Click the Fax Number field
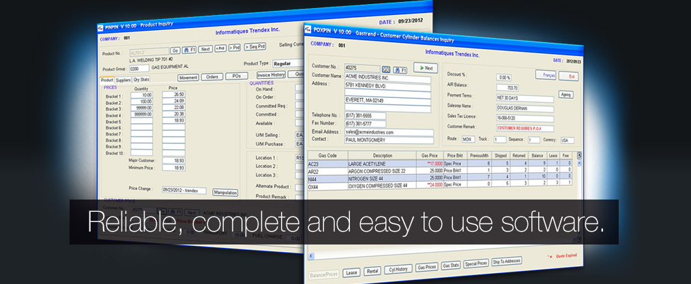The height and width of the screenshot is (284, 691). 366,123
